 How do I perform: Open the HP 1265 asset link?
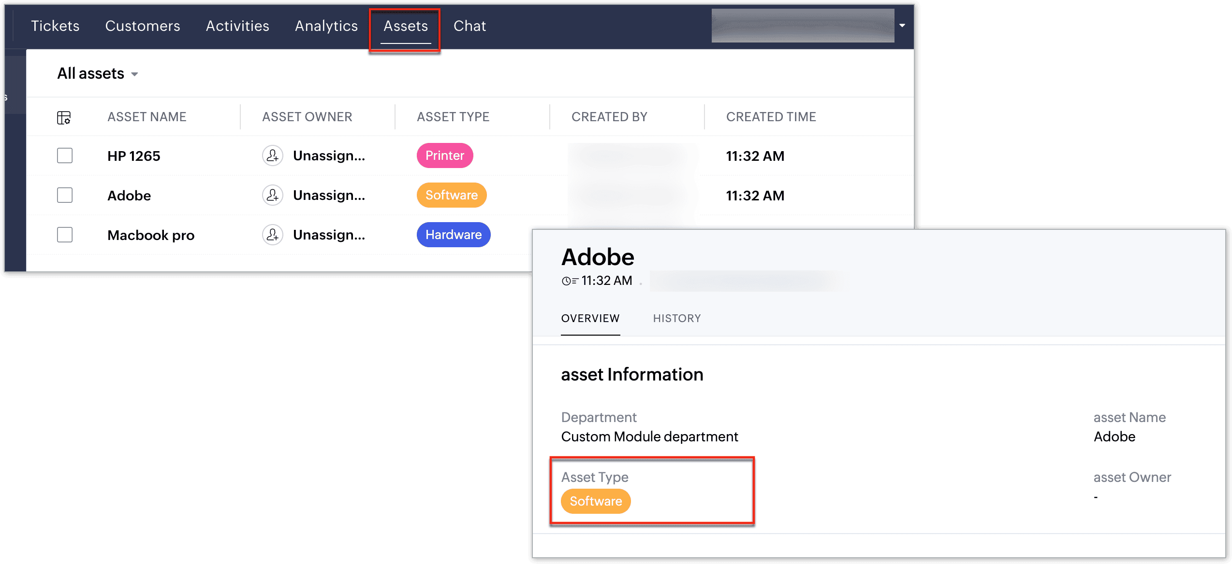133,156
